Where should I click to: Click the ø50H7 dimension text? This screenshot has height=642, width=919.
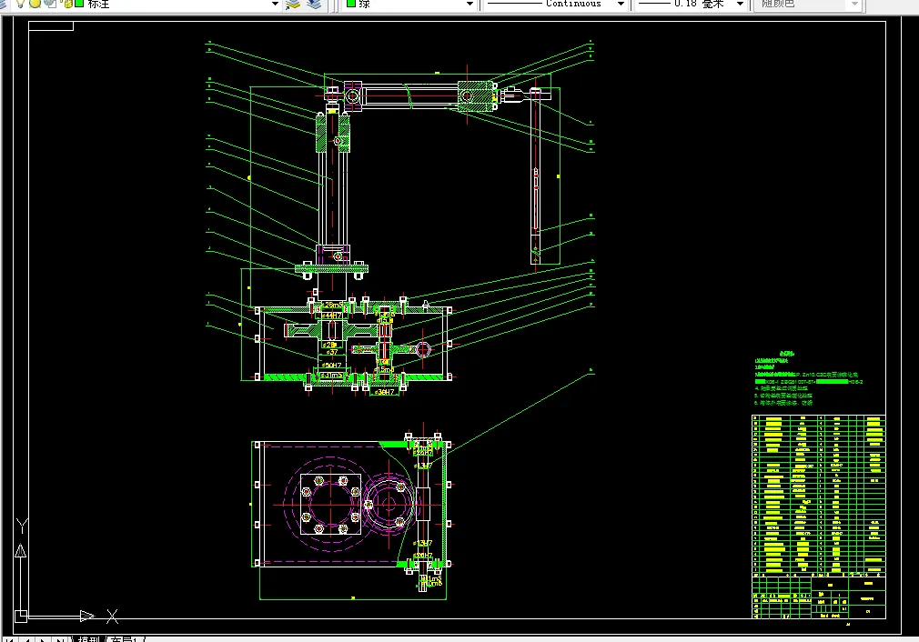pyautogui.click(x=332, y=365)
